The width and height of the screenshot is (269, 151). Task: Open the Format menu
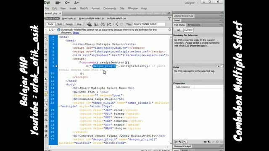(x=95, y=8)
